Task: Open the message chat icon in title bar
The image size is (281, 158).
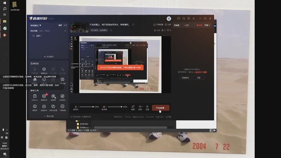Action: click(179, 19)
